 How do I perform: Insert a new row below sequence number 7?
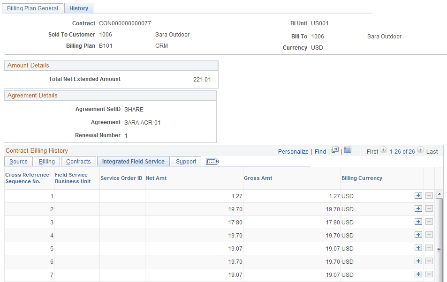(x=418, y=275)
